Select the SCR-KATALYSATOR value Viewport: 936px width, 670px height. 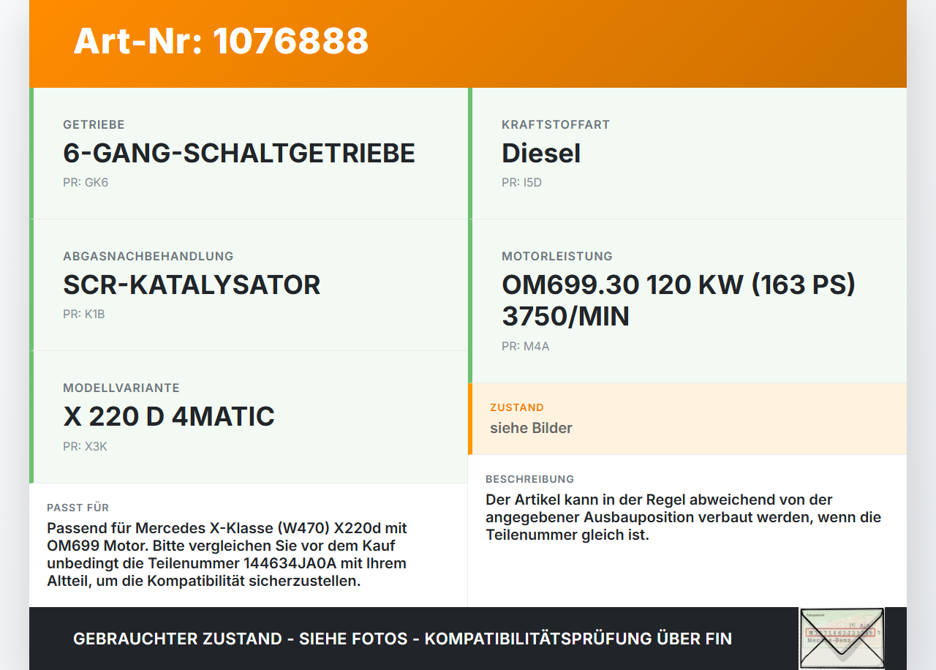192,285
